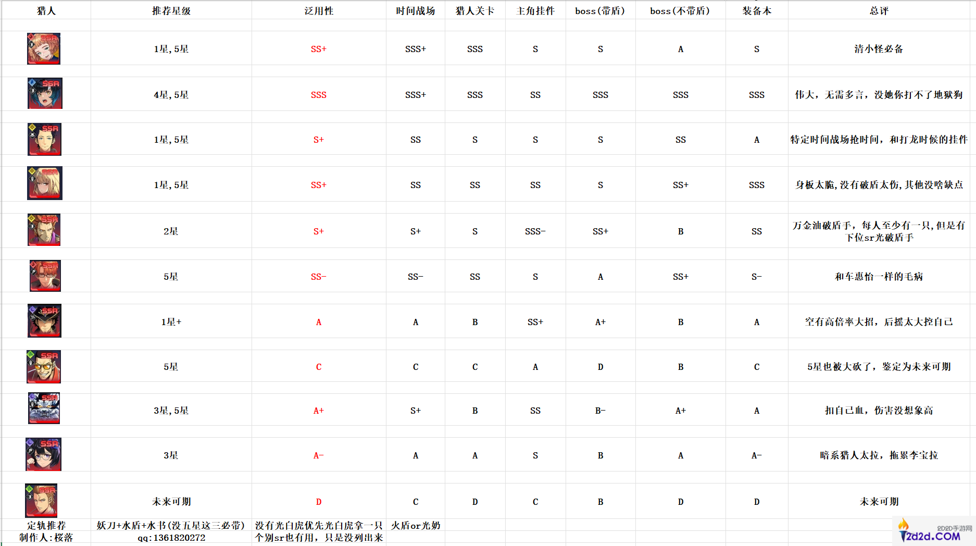Select the 暗系猎人太拉 review cell
The height and width of the screenshot is (546, 976).
click(x=879, y=455)
